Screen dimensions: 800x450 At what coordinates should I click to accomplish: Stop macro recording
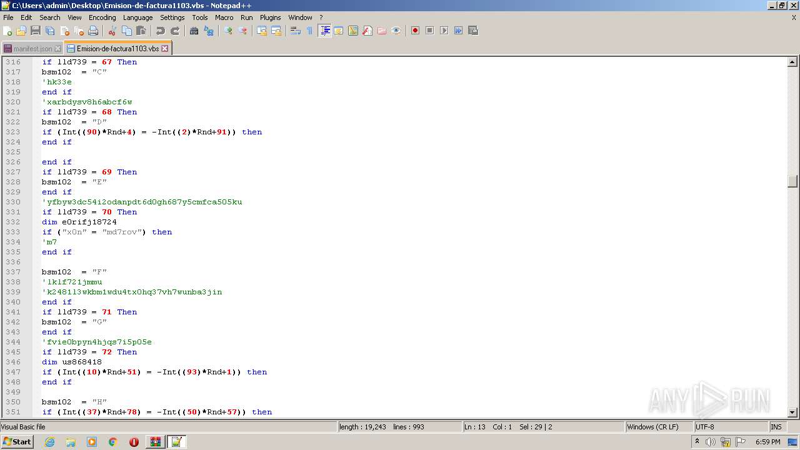point(429,31)
